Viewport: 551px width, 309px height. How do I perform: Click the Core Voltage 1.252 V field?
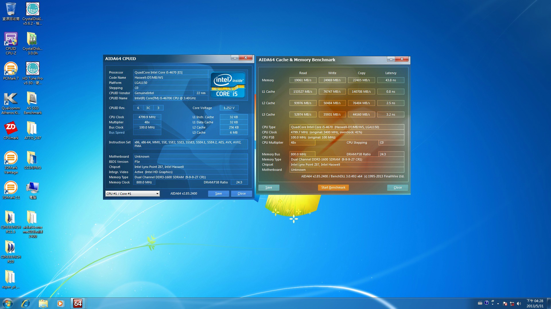click(229, 108)
